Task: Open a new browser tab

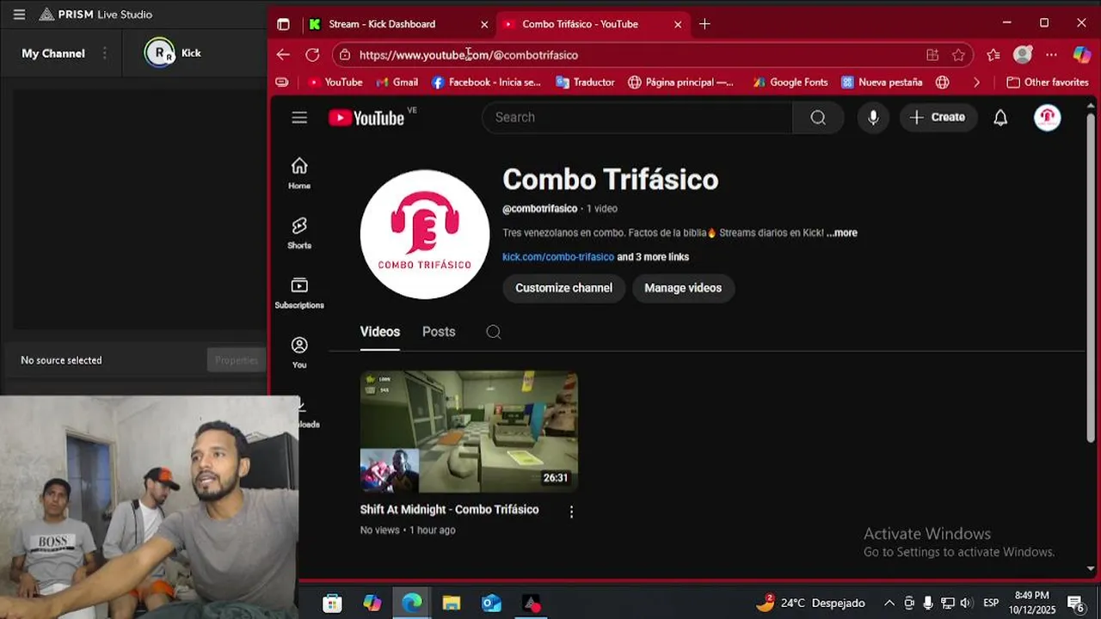Action: tap(704, 24)
